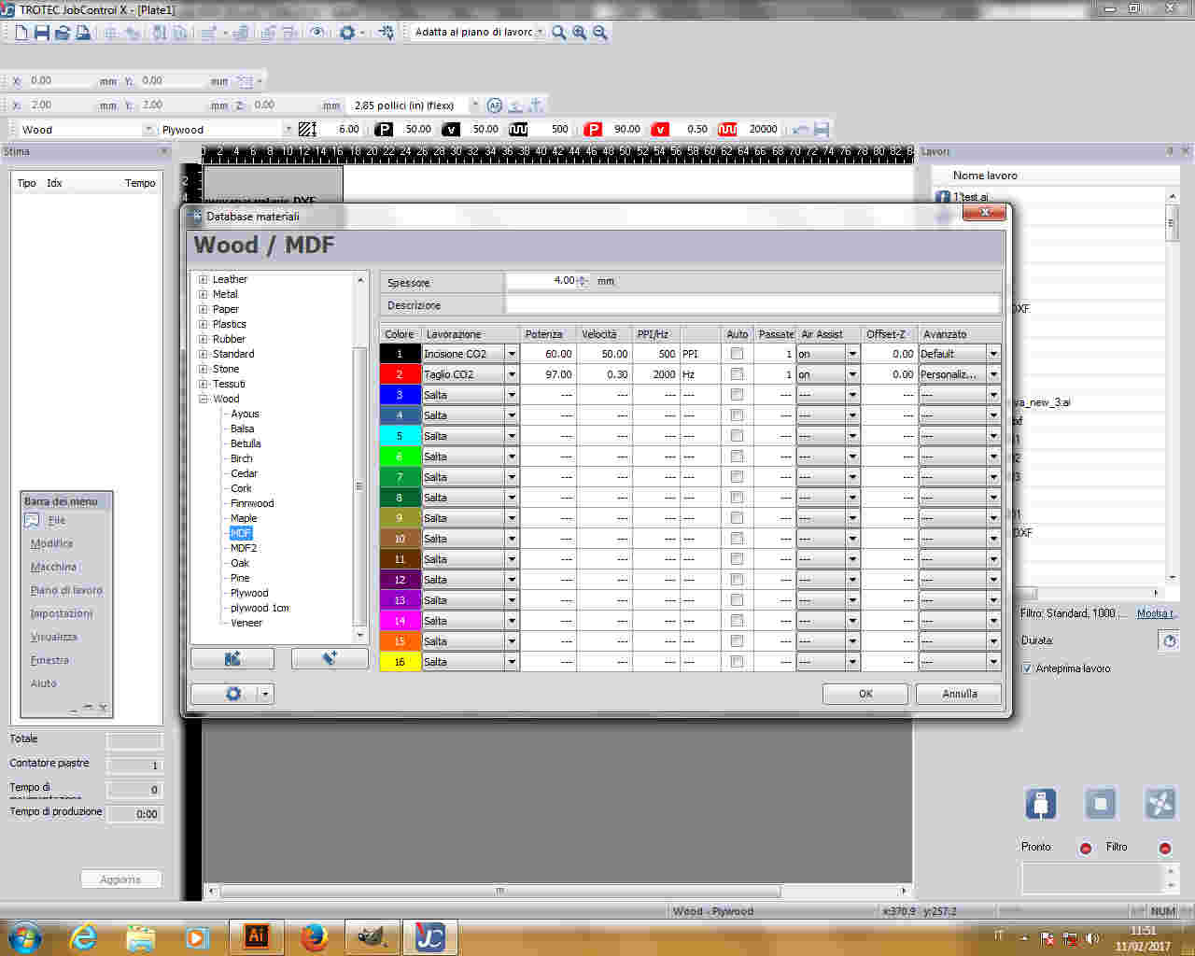Click the AF autofocus round icon
The image size is (1195, 956).
(495, 105)
